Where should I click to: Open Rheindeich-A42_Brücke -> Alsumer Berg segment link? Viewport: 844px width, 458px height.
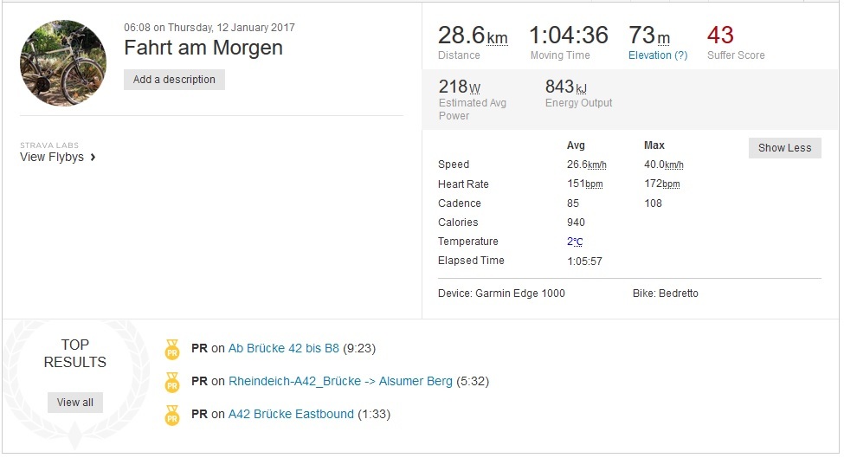(x=340, y=382)
